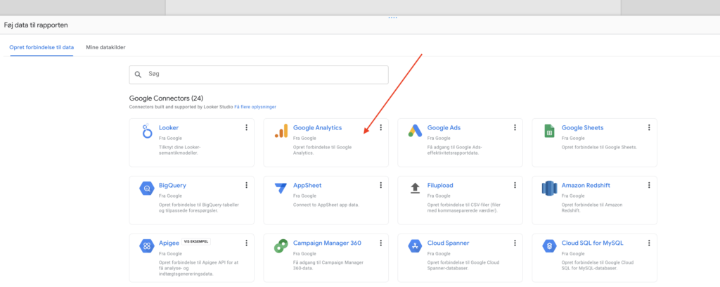720x287 pixels.
Task: Click the panel resize handle dots at top
Action: (x=392, y=18)
